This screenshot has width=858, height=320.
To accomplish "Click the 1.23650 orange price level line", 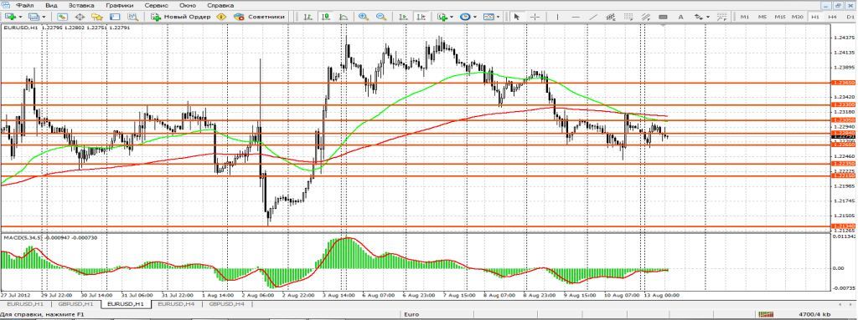I will (415, 83).
